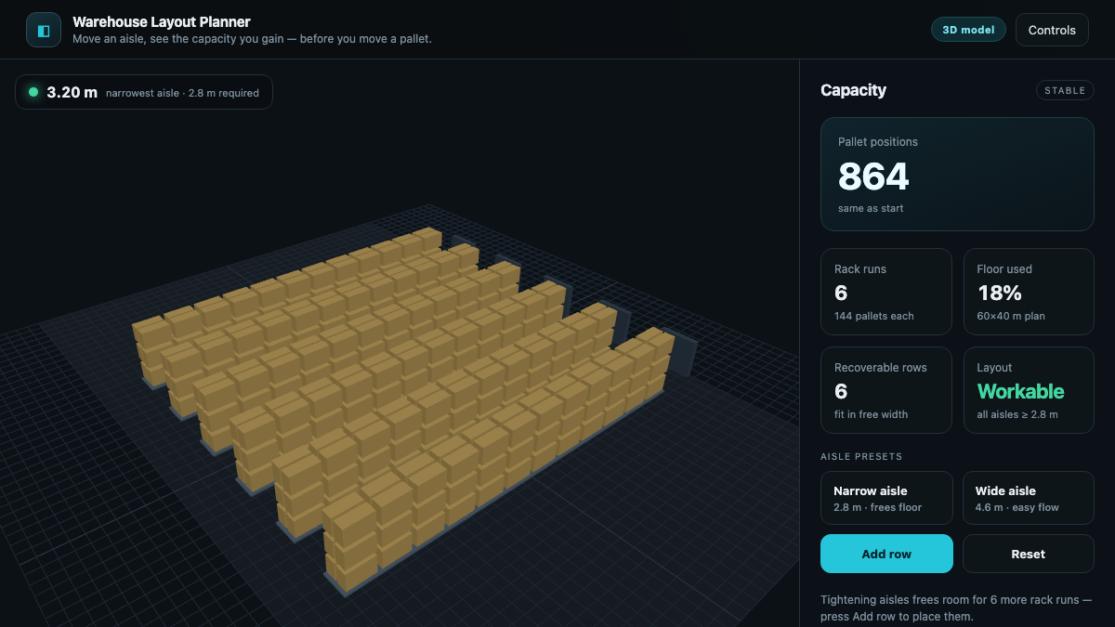Click the Recoverable rows card
1115x627 pixels.
pyautogui.click(x=886, y=390)
